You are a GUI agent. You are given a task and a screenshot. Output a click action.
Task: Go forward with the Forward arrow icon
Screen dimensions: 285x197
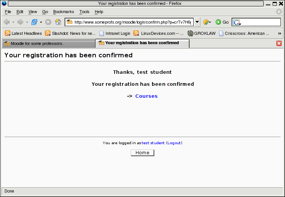tap(20, 22)
